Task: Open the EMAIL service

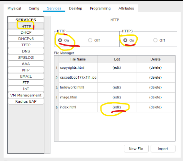Action: pyautogui.click(x=26, y=76)
